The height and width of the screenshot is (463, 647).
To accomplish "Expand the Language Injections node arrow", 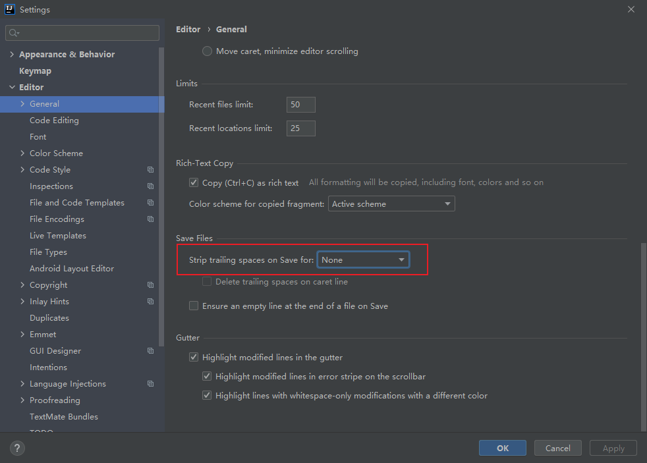I will [x=22, y=384].
